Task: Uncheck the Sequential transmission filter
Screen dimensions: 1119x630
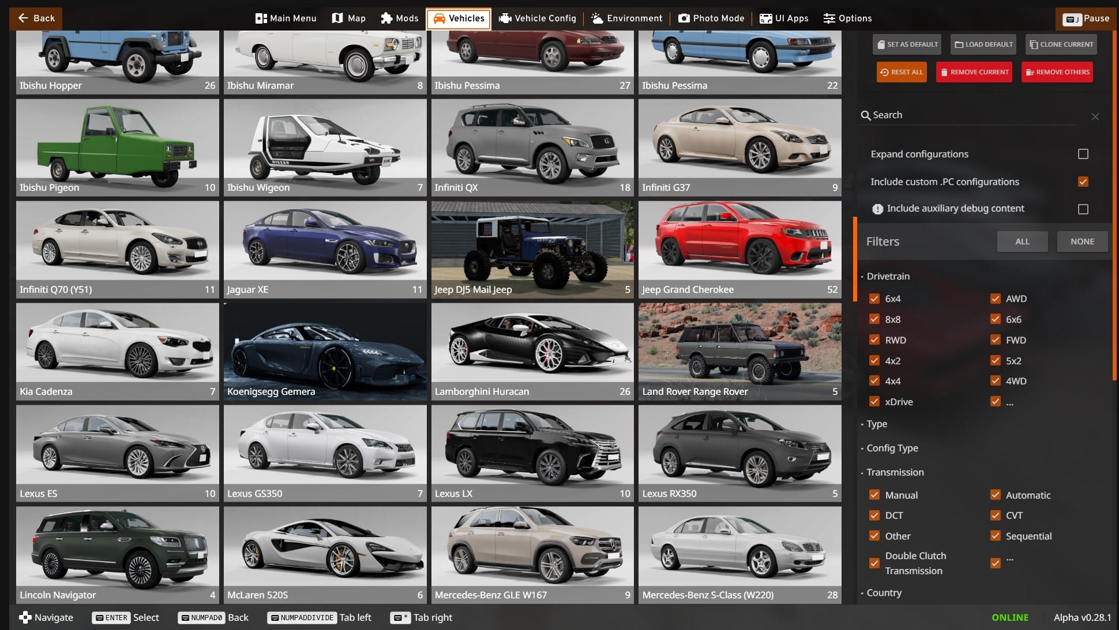Action: [996, 536]
